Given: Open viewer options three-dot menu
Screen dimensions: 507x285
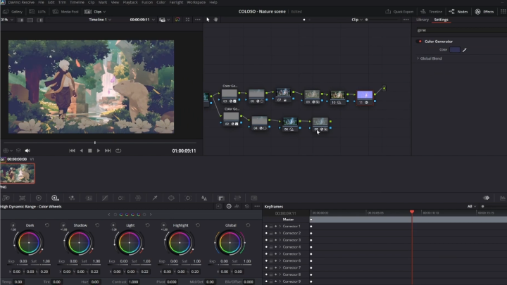Looking at the screenshot, I should pyautogui.click(x=198, y=20).
